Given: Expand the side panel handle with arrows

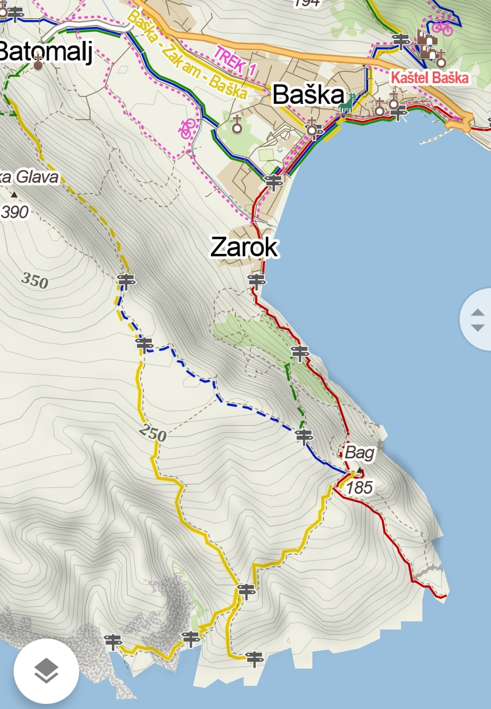Looking at the screenshot, I should coord(477,319).
